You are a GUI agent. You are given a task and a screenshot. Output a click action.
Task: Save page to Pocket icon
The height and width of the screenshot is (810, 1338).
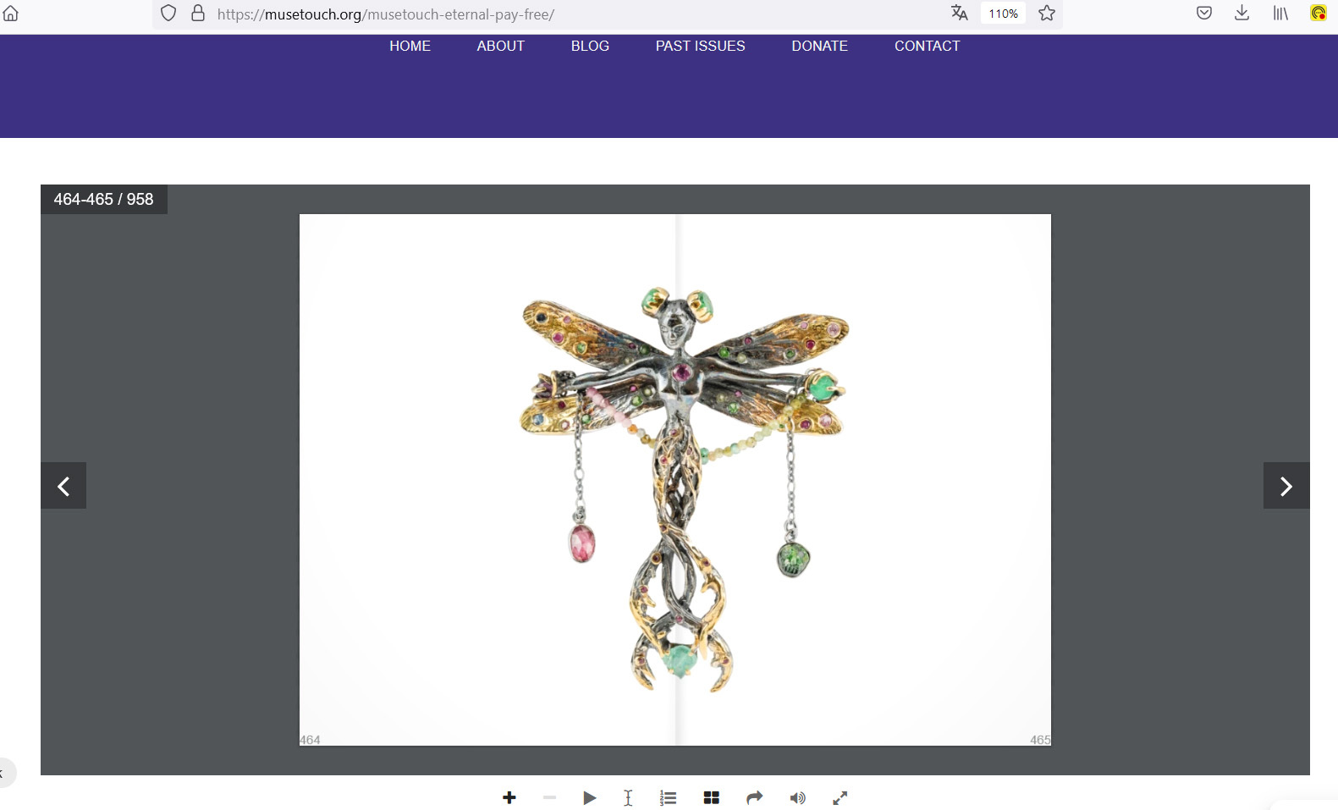click(x=1204, y=13)
